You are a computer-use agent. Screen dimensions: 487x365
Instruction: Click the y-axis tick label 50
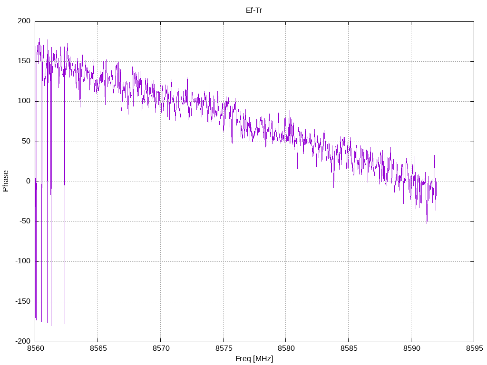click(x=27, y=141)
